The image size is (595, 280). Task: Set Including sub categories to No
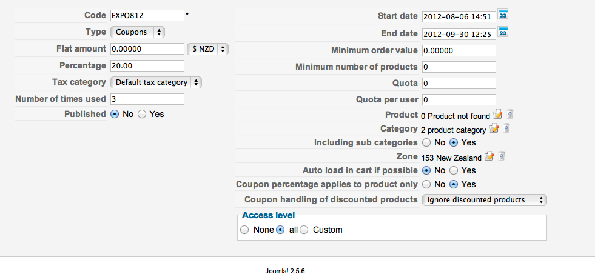point(426,142)
